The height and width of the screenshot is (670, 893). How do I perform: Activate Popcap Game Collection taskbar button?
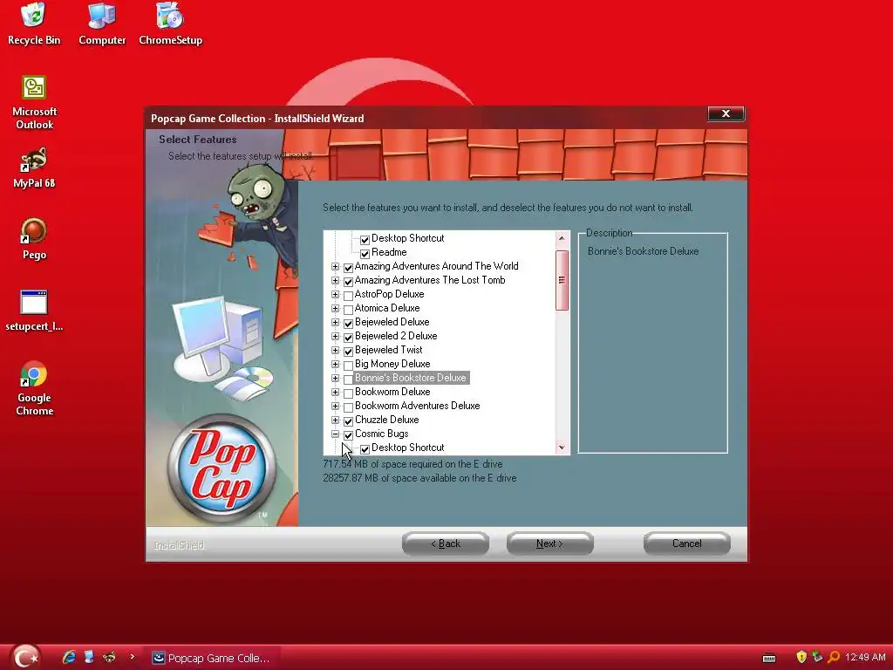pos(211,658)
